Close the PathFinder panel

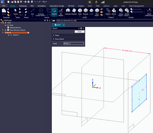click(x=49, y=20)
